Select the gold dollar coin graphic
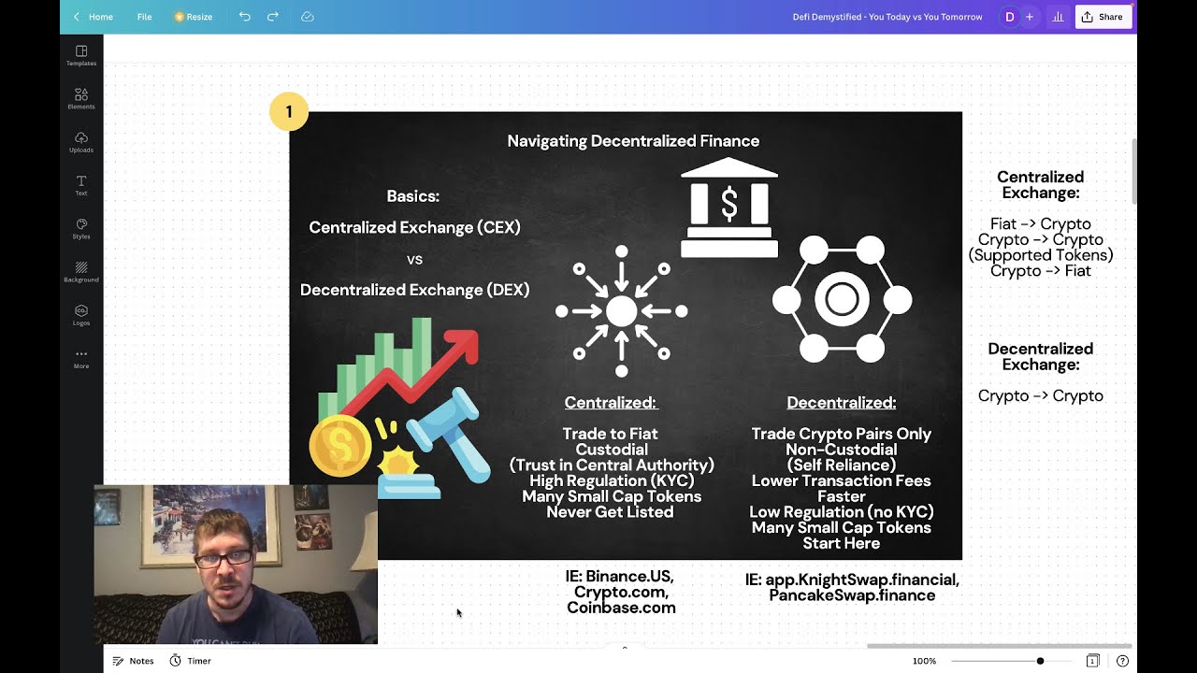 [x=340, y=447]
